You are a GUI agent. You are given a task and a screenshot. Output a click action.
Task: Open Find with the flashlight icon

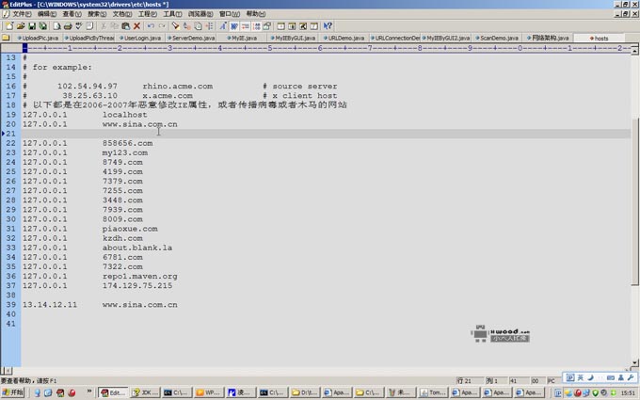click(x=176, y=26)
